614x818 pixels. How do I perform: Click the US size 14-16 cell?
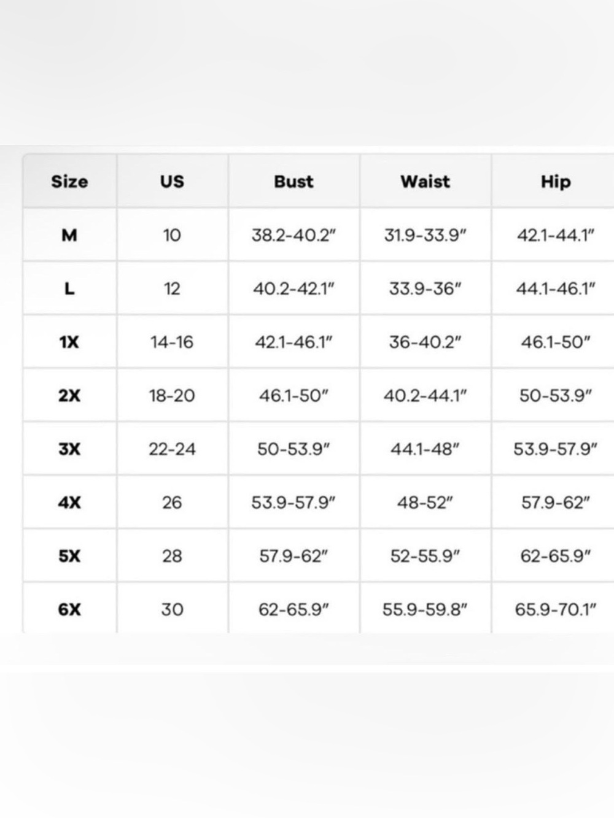coord(172,342)
